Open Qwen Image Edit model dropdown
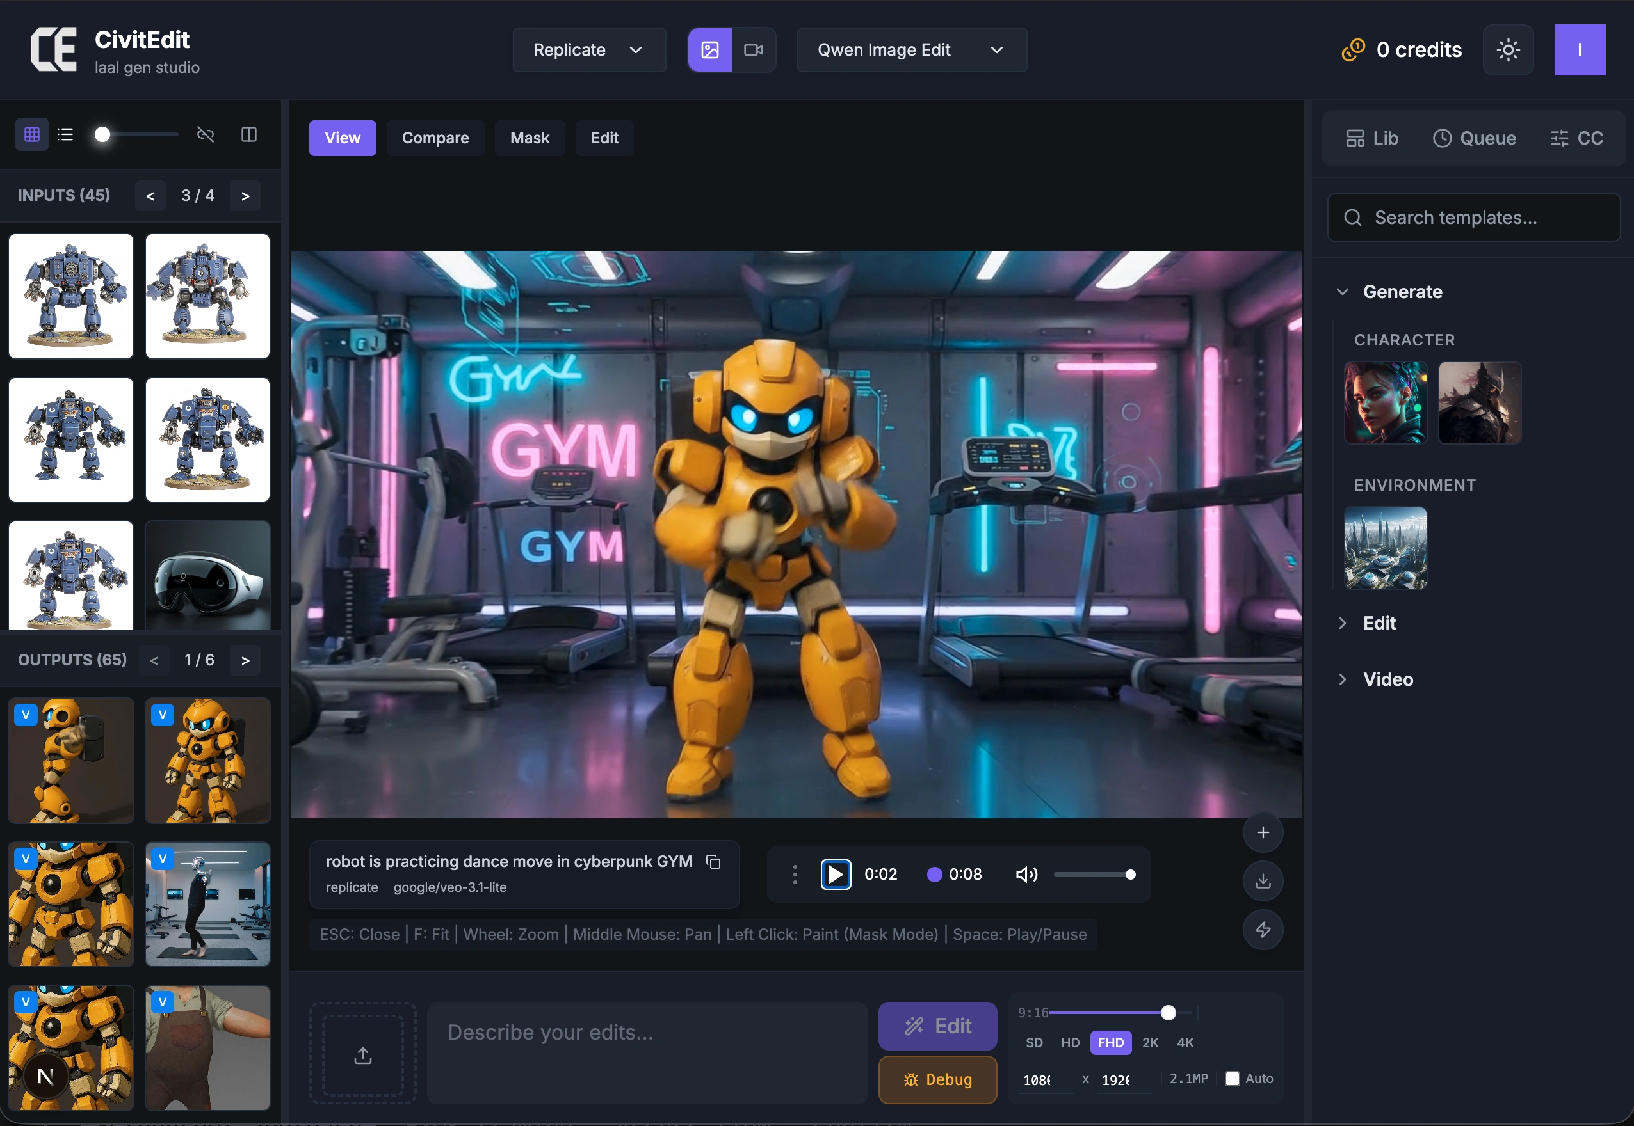This screenshot has height=1126, width=1634. pos(911,50)
